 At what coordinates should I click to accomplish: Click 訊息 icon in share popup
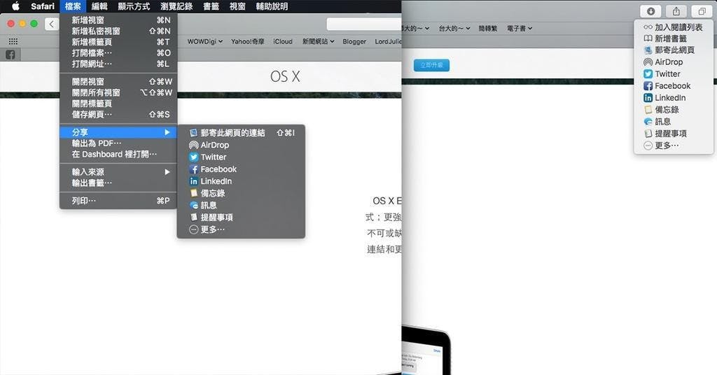(x=648, y=122)
